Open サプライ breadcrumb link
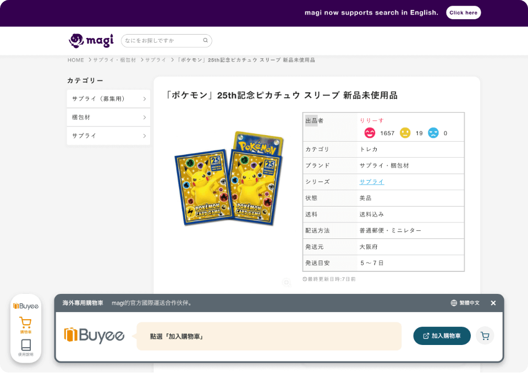The image size is (528, 373). pos(156,60)
